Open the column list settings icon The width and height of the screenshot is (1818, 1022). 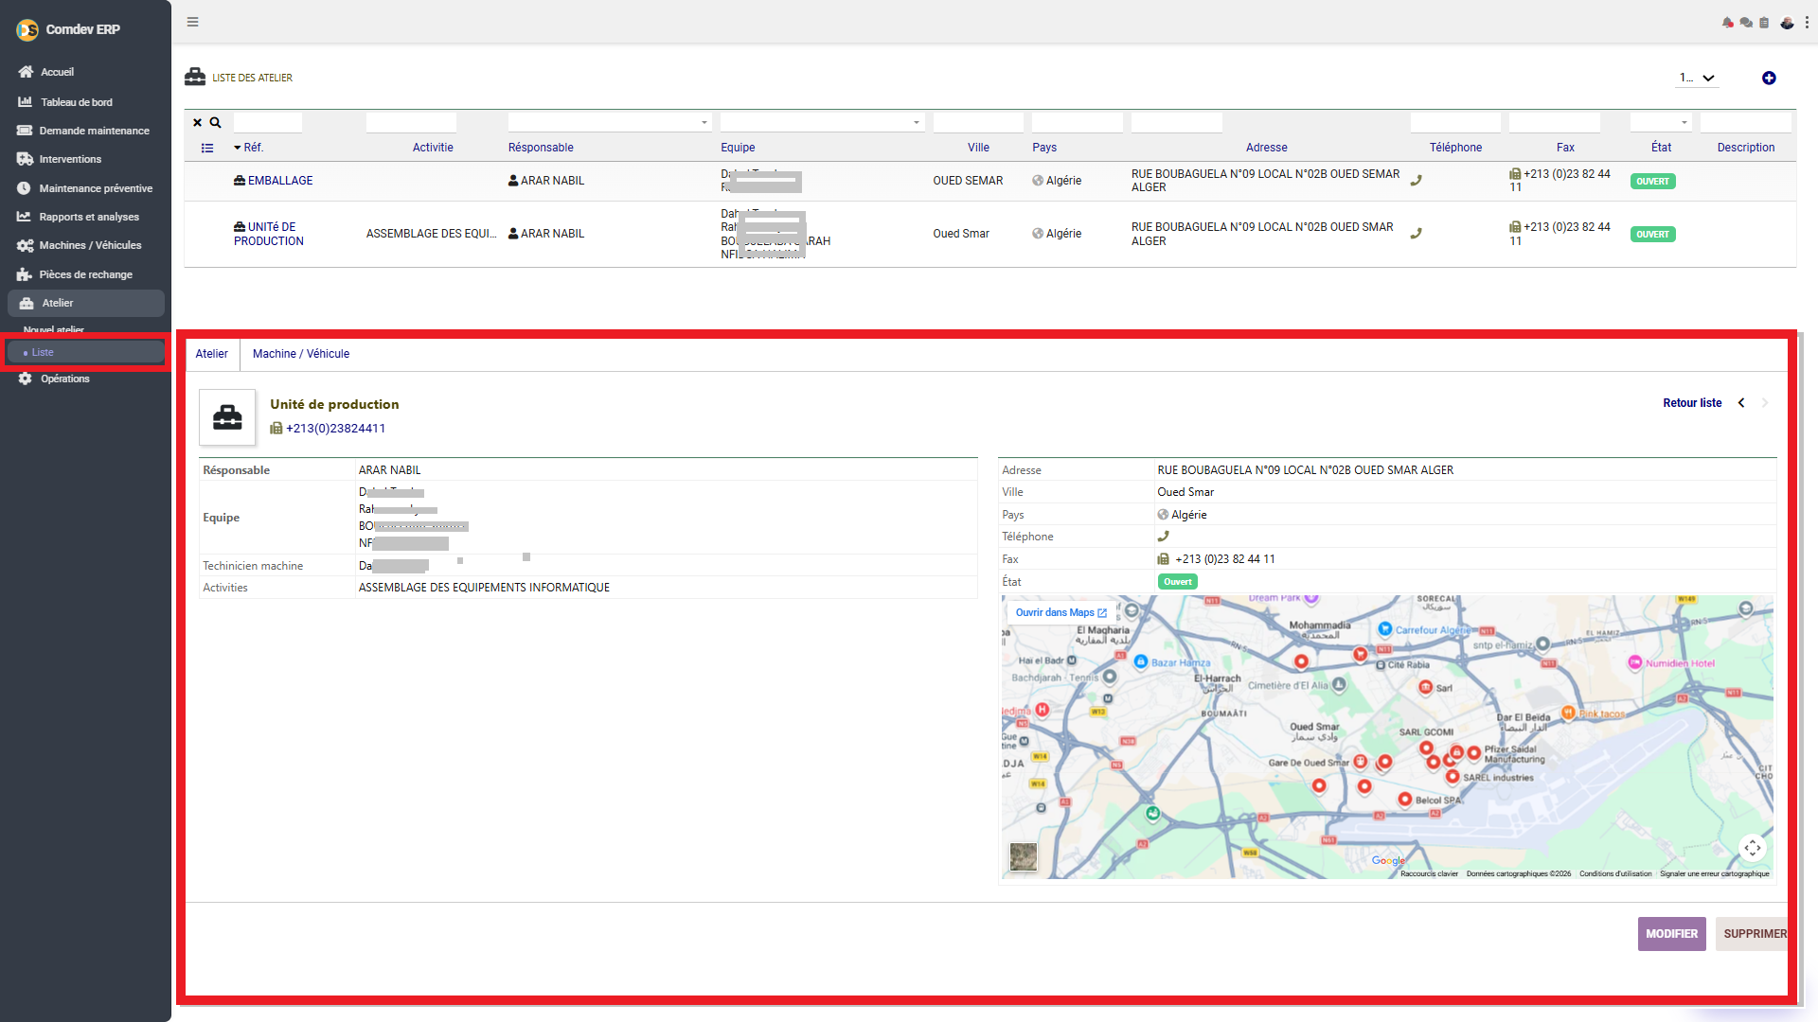pos(207,149)
